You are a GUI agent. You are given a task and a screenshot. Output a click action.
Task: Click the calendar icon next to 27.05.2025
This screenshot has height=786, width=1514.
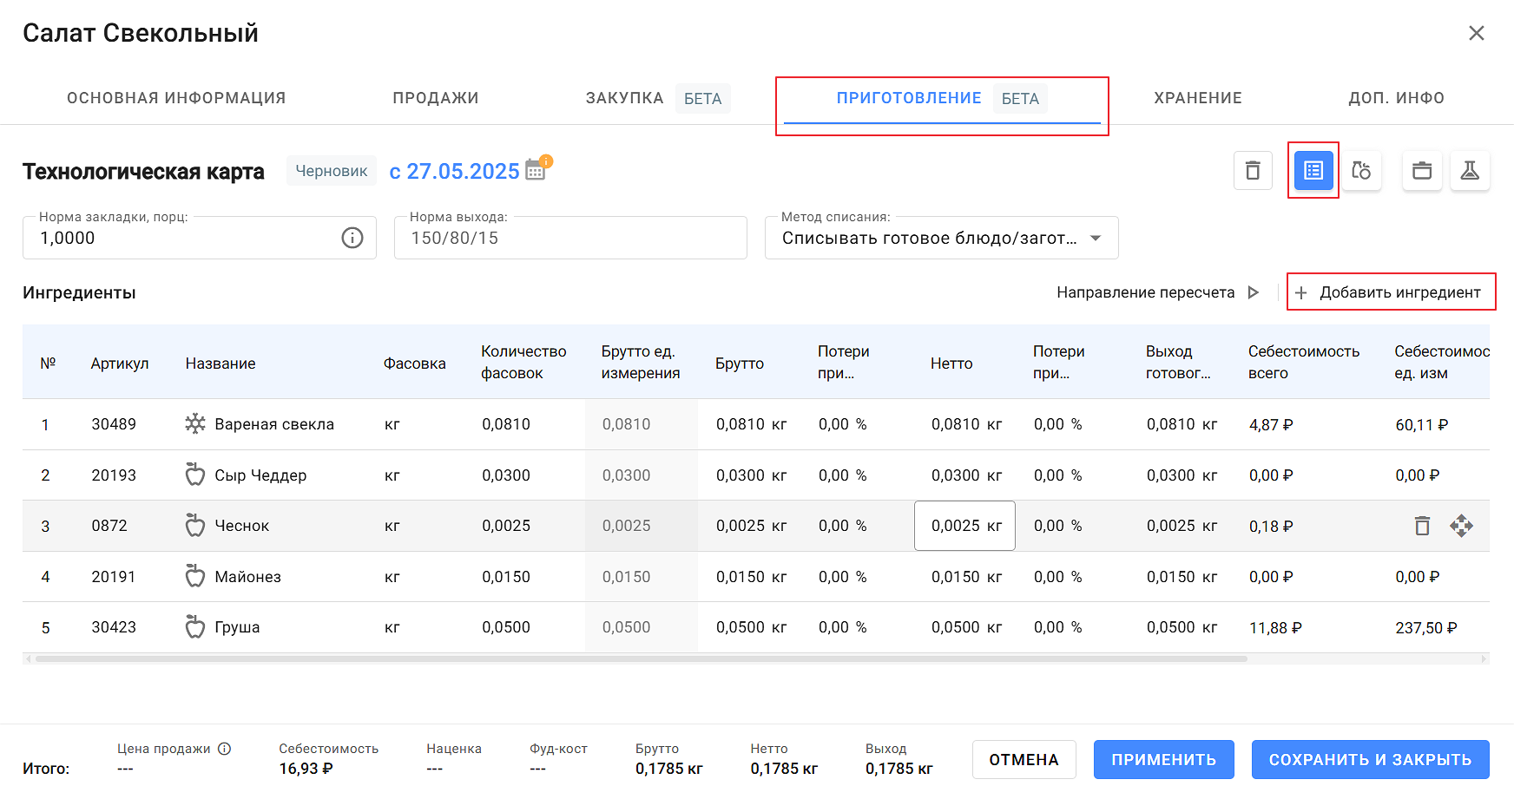pyautogui.click(x=536, y=171)
